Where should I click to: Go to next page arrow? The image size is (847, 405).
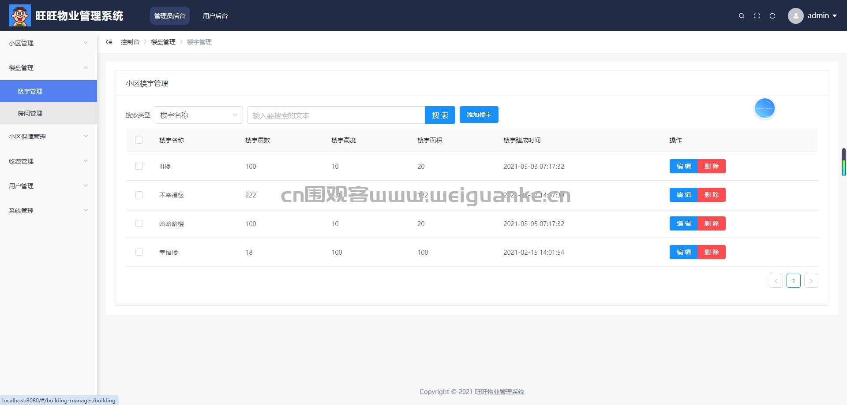point(811,281)
